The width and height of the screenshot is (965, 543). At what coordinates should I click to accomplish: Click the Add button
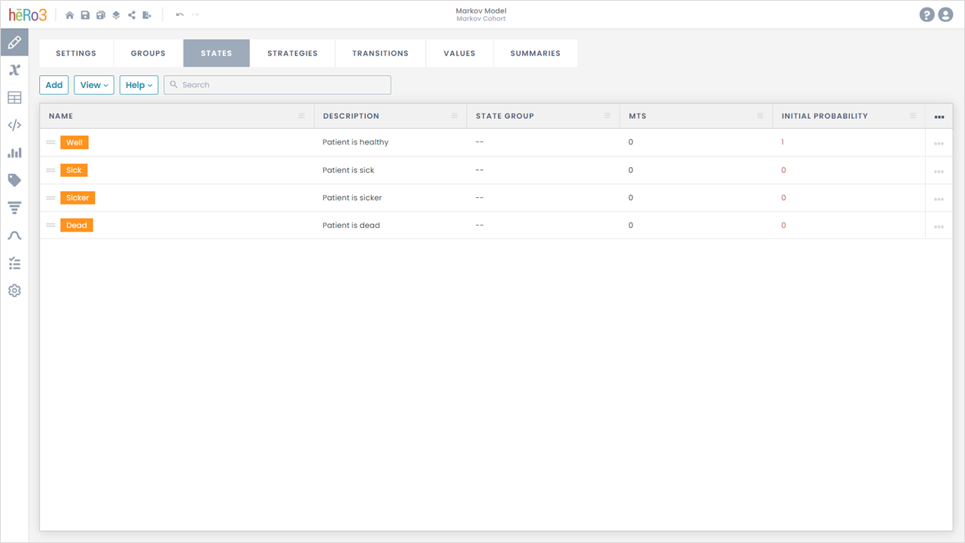pyautogui.click(x=54, y=85)
